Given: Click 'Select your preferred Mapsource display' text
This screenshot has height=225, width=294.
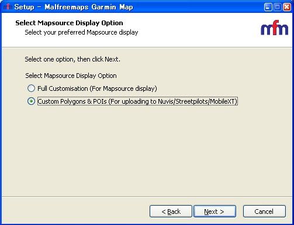Looking at the screenshot, I should [x=81, y=32].
